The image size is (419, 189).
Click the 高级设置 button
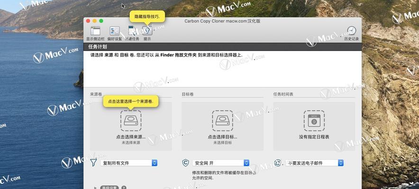[x=109, y=188]
